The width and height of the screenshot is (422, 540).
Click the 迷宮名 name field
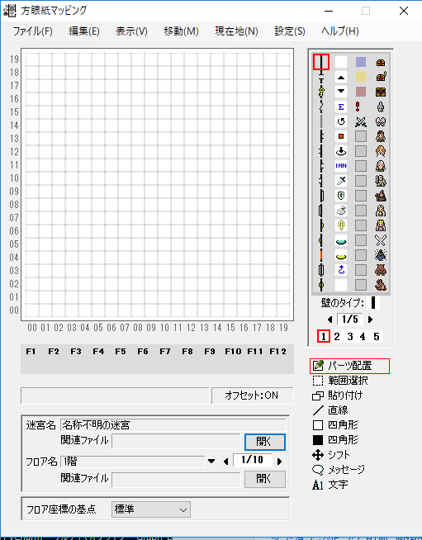tap(173, 425)
